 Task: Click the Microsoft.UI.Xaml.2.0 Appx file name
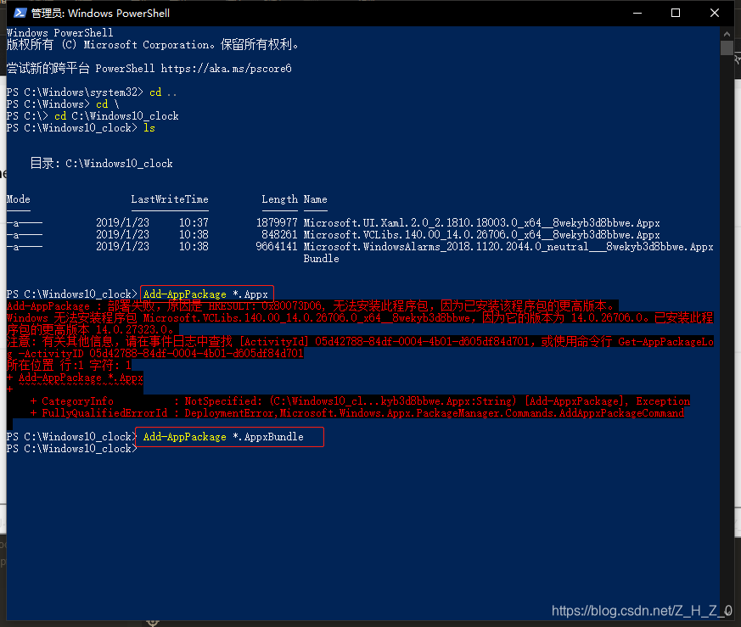pos(481,222)
